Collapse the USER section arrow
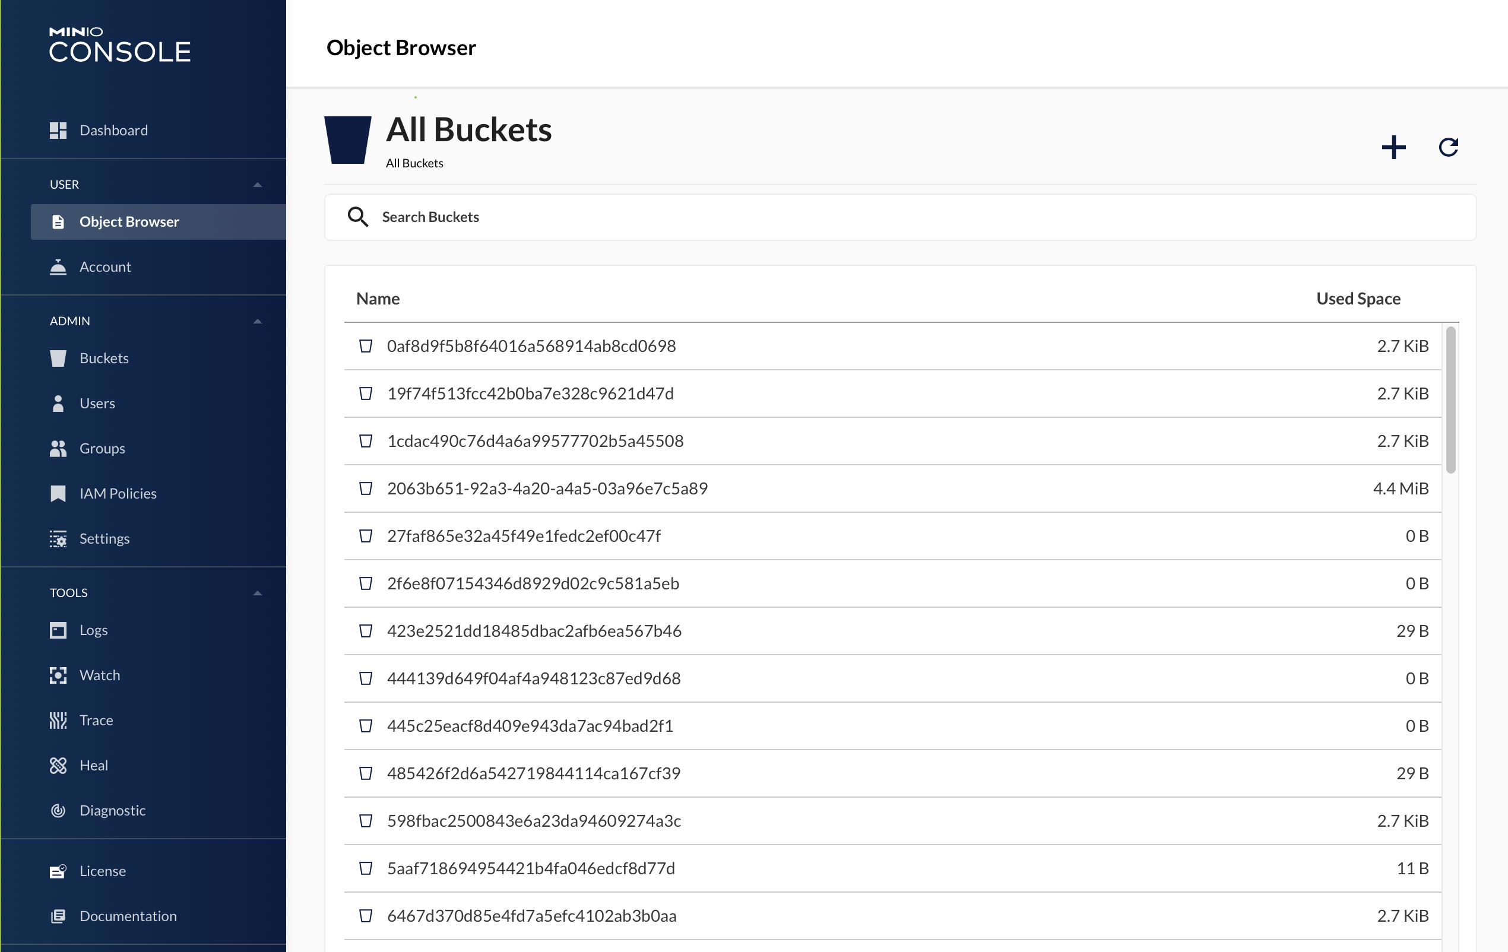The image size is (1508, 952). [258, 185]
